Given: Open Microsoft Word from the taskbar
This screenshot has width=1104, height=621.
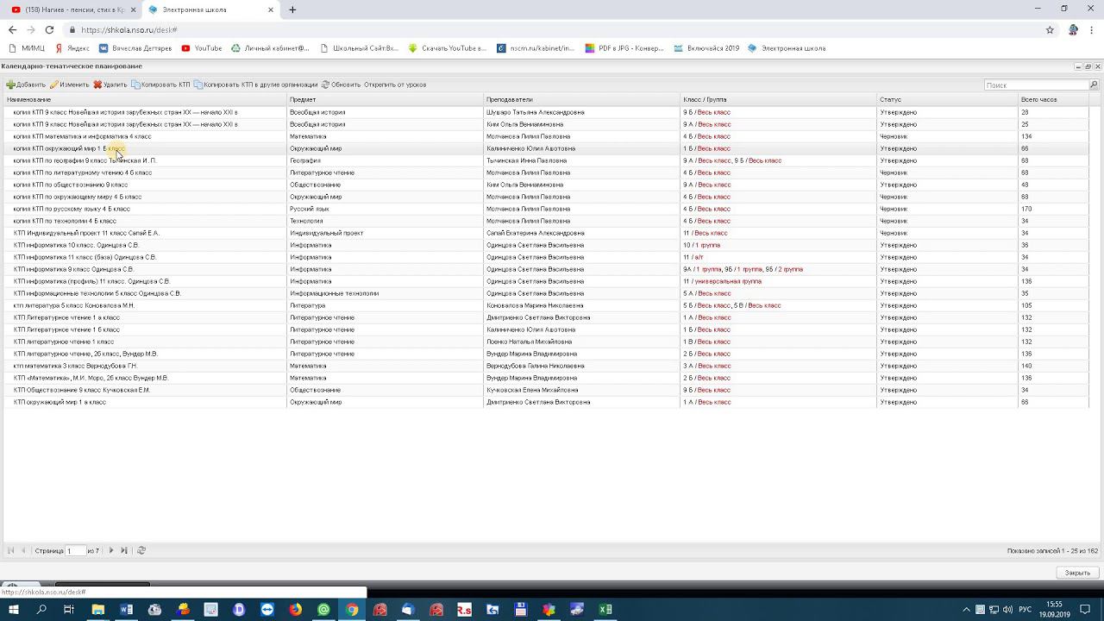Looking at the screenshot, I should 127,610.
